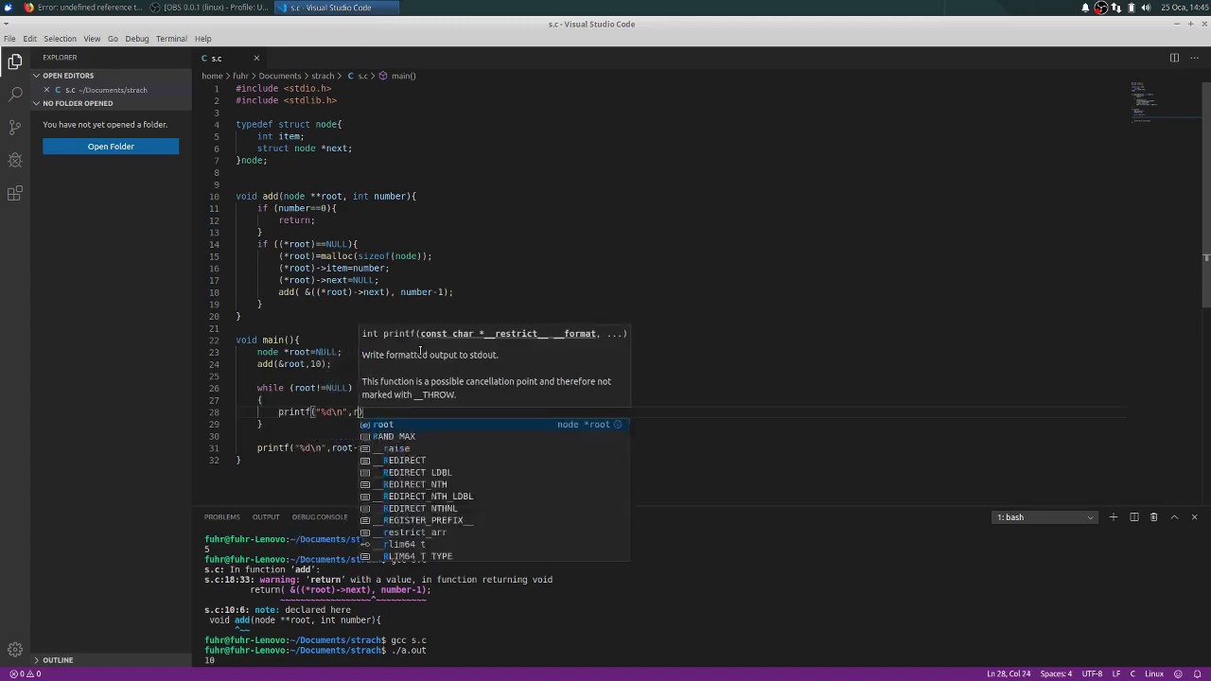Image resolution: width=1211 pixels, height=681 pixels.
Task: Open the Extensions view icon
Action: point(15,194)
